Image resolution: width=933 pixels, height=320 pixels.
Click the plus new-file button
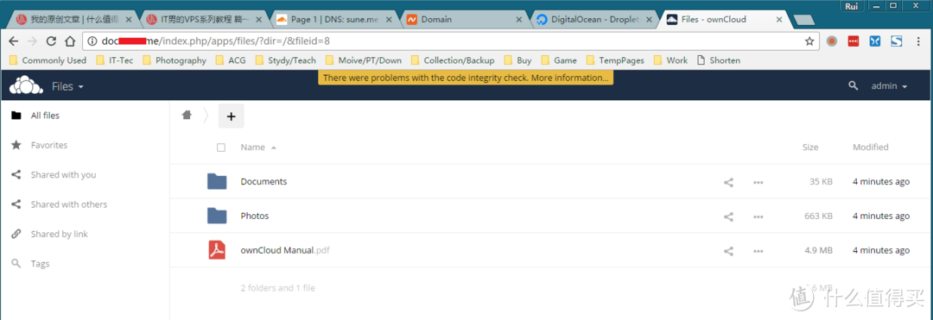[x=231, y=116]
